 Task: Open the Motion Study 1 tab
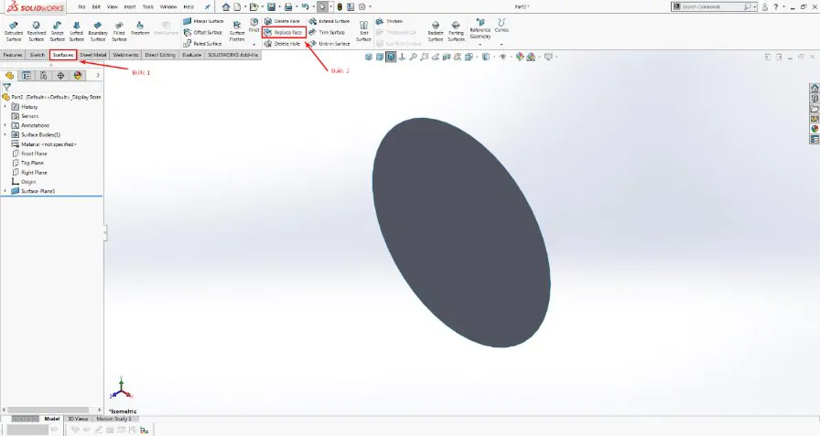(x=113, y=419)
